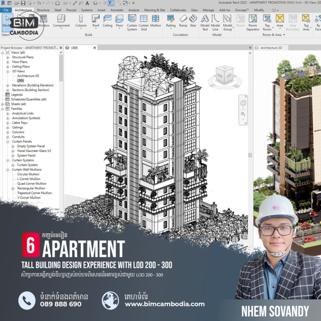Switch to the Annotate ribbon tab
Viewport: 321px width, 321px height.
click(x=117, y=10)
